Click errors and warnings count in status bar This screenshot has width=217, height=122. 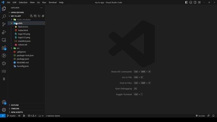[32, 116]
